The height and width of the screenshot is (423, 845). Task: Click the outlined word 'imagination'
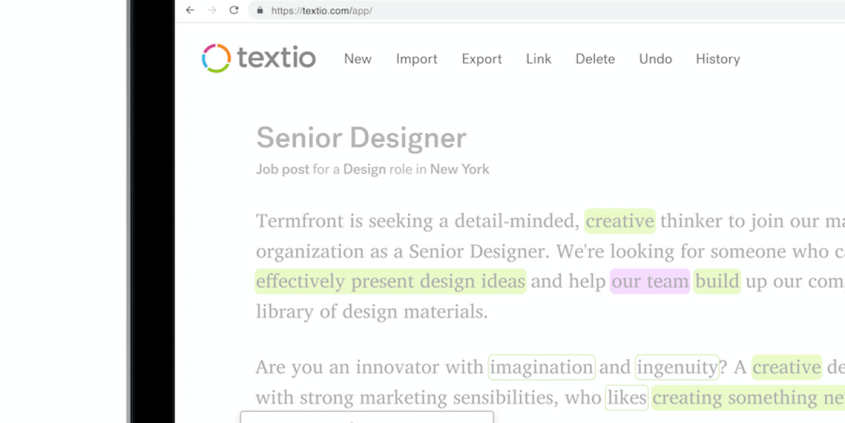pos(541,367)
